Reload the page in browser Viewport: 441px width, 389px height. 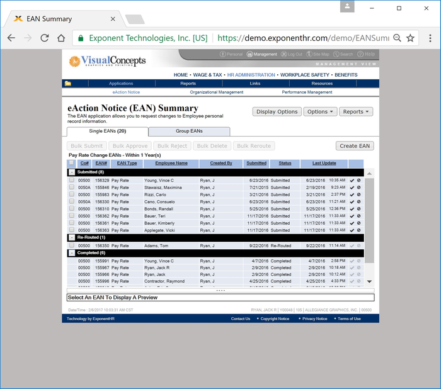[x=45, y=38]
